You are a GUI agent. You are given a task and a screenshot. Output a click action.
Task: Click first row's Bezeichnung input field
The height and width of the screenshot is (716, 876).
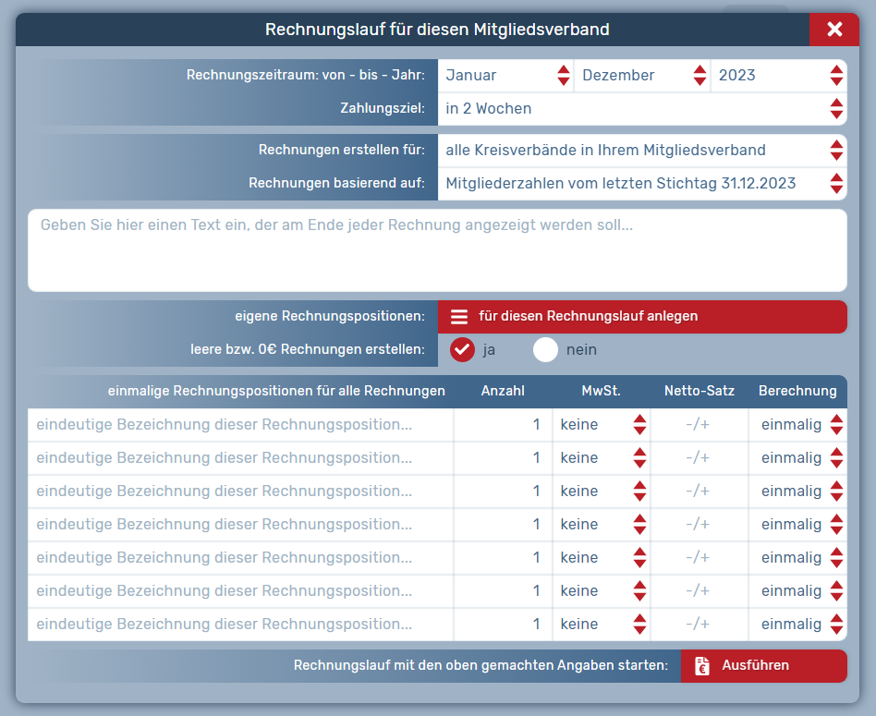click(x=240, y=425)
